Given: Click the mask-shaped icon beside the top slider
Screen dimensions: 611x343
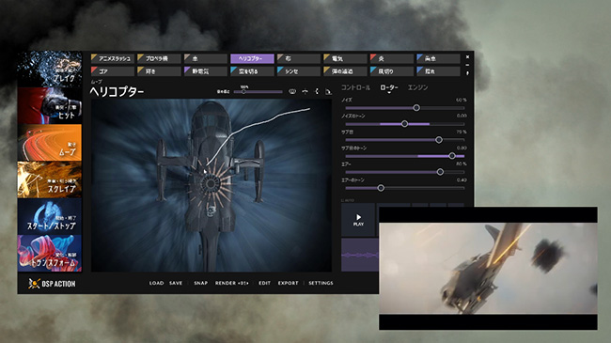Looking at the screenshot, I should [291, 91].
